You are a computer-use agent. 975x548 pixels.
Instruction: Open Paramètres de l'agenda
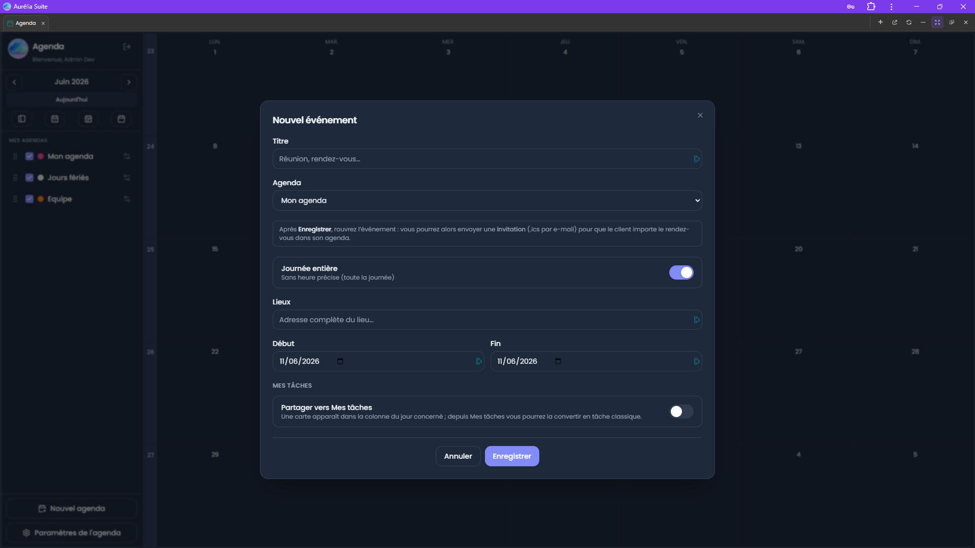coord(72,533)
